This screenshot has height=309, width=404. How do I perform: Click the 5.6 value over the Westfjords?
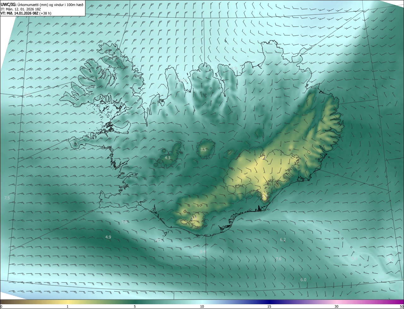tap(96, 78)
